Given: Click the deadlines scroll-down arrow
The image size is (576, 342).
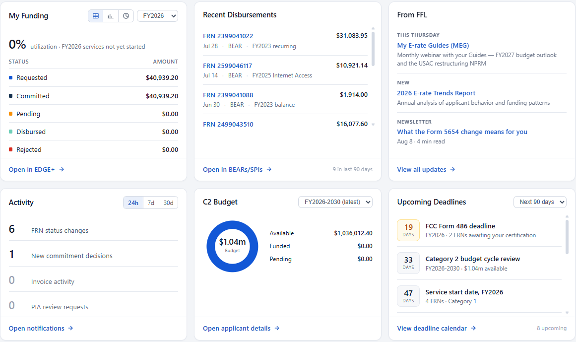Looking at the screenshot, I should point(567,313).
